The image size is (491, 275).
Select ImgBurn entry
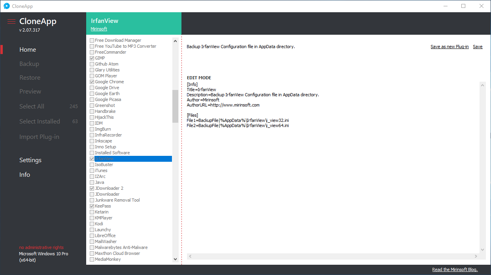[x=103, y=129]
